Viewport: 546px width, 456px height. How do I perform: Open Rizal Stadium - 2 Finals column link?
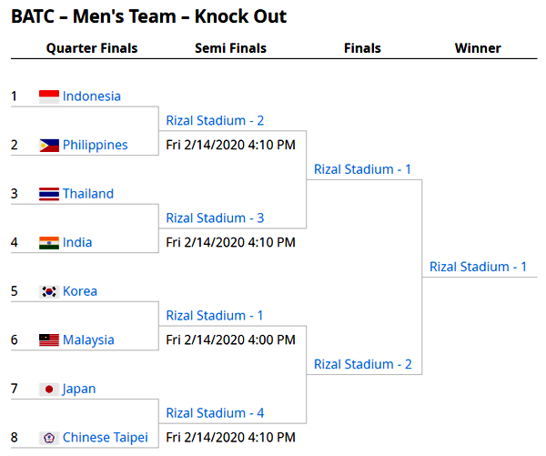coord(363,364)
